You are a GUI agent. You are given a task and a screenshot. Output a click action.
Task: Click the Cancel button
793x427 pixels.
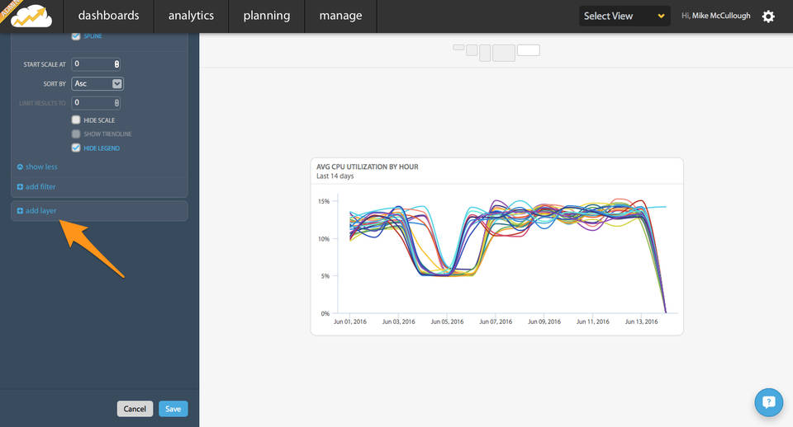coord(135,409)
